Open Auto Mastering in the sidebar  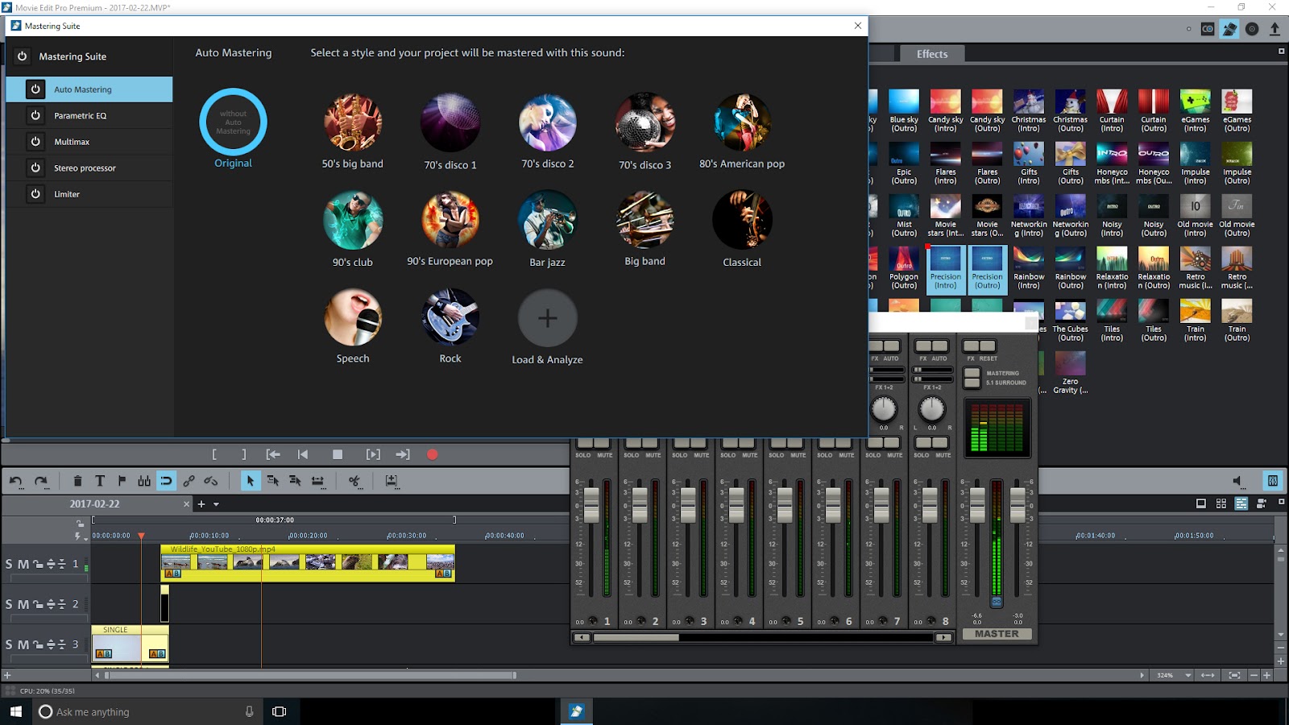(83, 89)
